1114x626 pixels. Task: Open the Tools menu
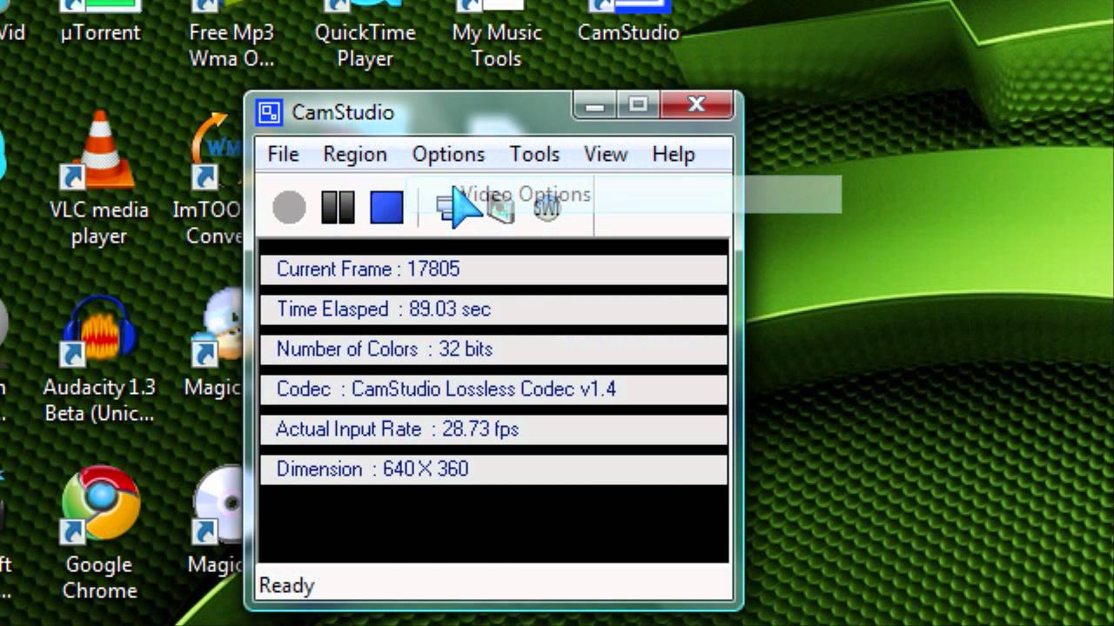[x=534, y=154]
